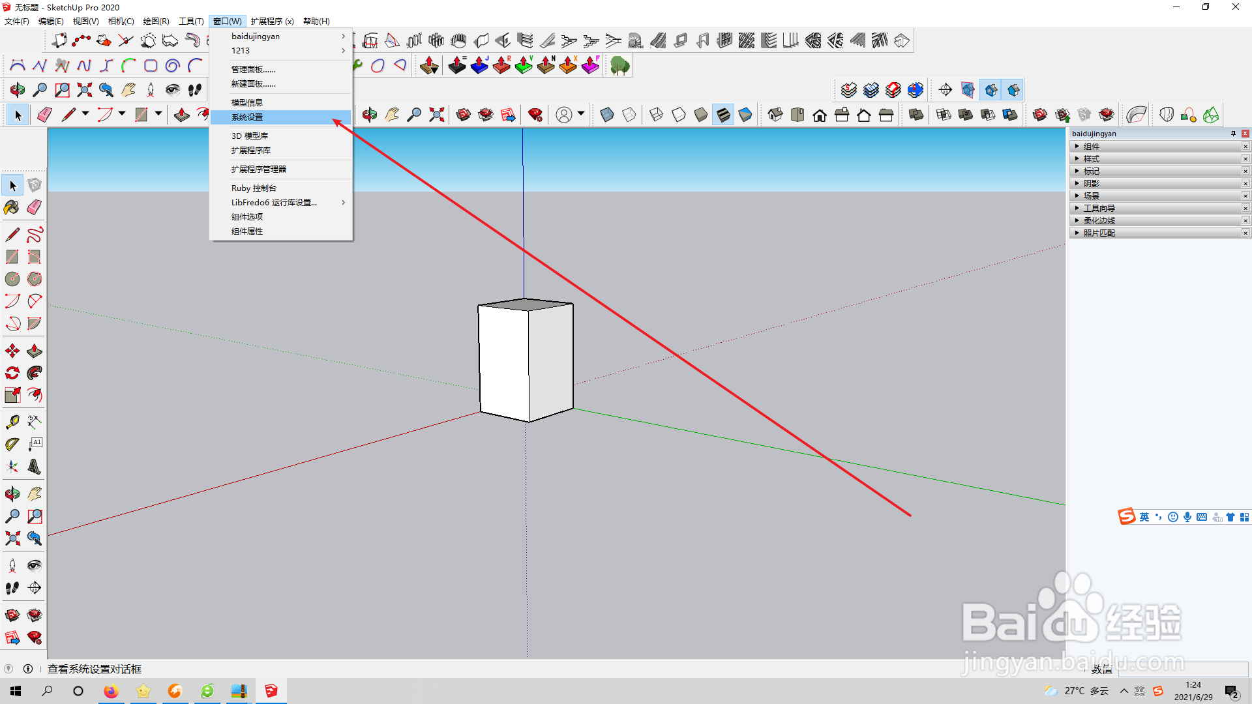This screenshot has height=704, width=1252.
Task: Select the Tape Measure tool
Action: (x=12, y=422)
